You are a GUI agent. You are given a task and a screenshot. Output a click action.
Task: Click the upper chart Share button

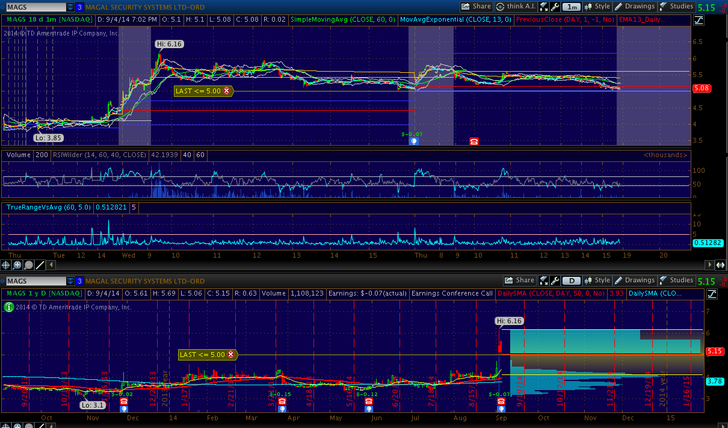(x=476, y=7)
